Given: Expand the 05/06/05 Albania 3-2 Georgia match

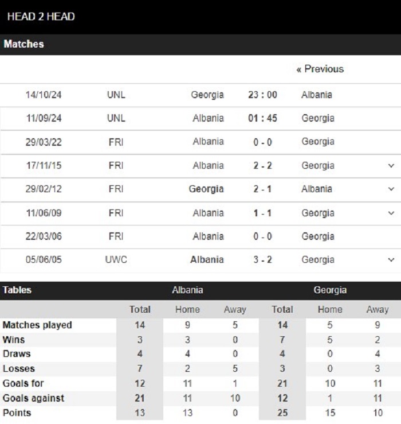Looking at the screenshot, I should (x=391, y=260).
